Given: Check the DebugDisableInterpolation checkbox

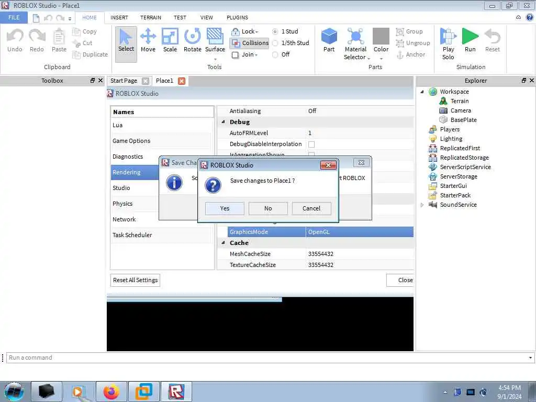Looking at the screenshot, I should pyautogui.click(x=311, y=144).
